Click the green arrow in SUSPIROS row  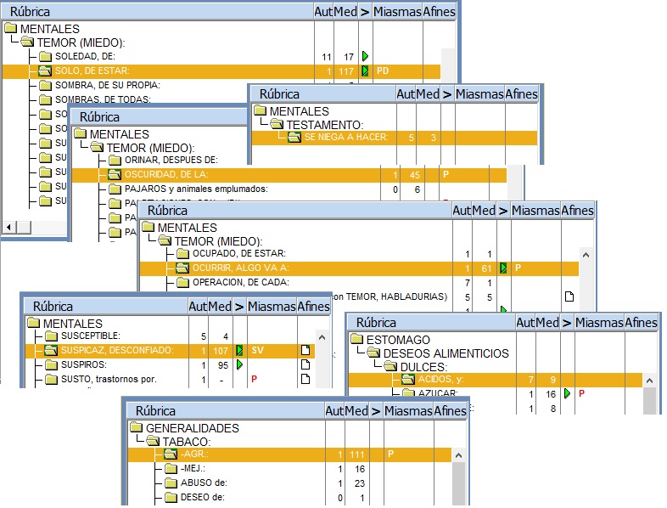coord(239,364)
